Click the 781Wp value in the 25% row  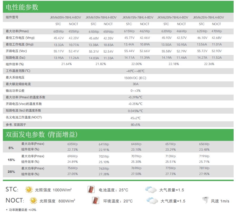[204, 168]
